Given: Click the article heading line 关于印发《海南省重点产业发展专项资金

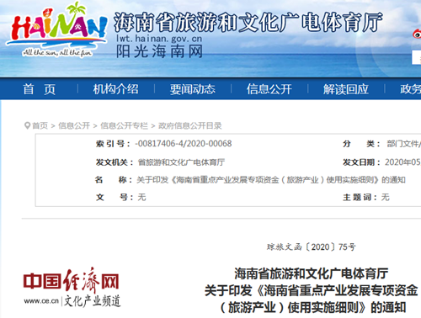Looking at the screenshot, I should 312,290.
